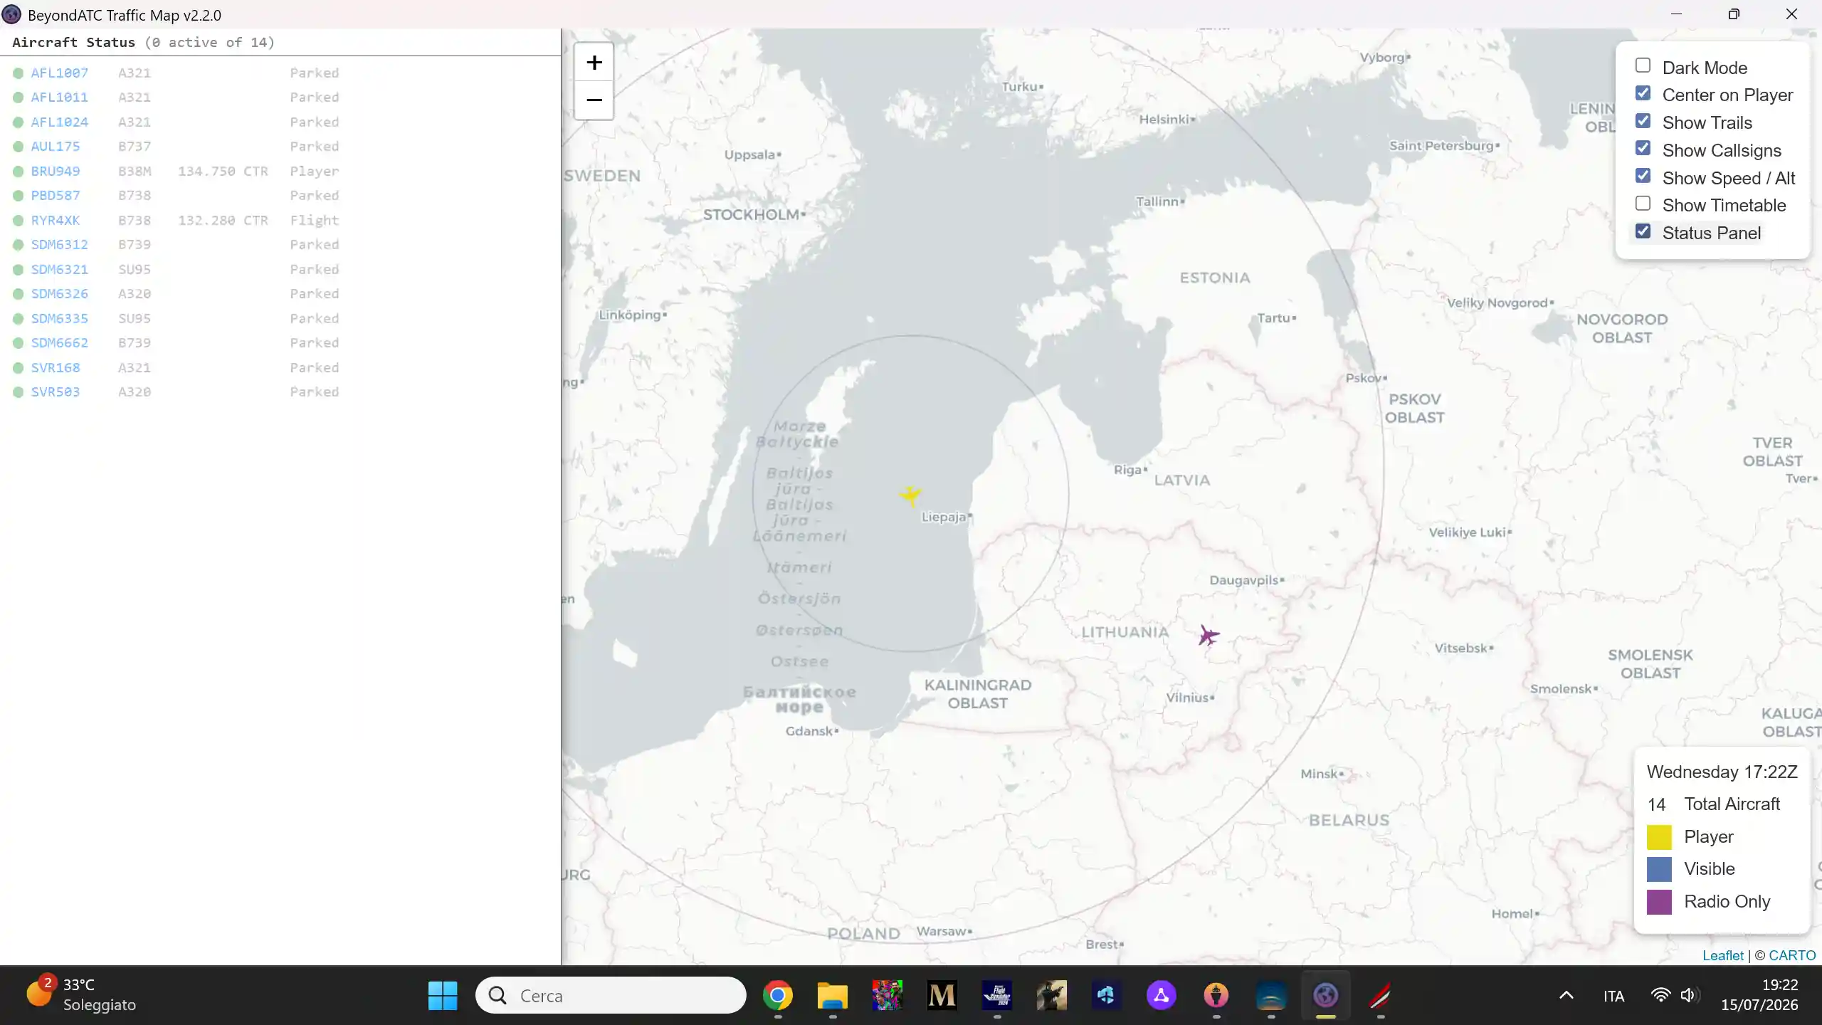The image size is (1822, 1025).
Task: Click the green status dot for AFL1007
Action: pyautogui.click(x=18, y=73)
